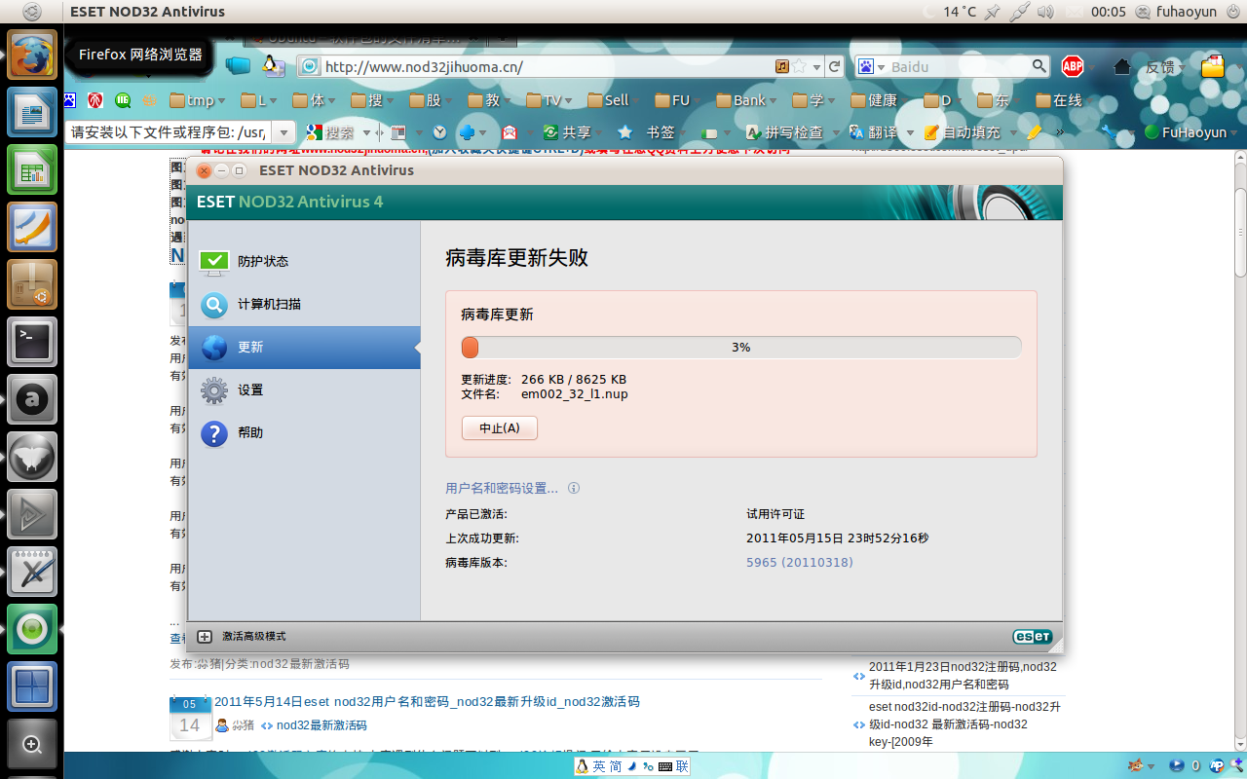1247x779 pixels.
Task: Open the 计算机扫描 computer scan section
Action: tap(304, 304)
